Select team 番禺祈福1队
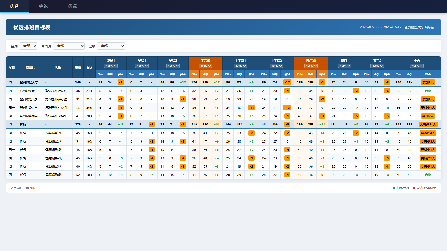Viewport: 447px width, 251px height. 53,133
